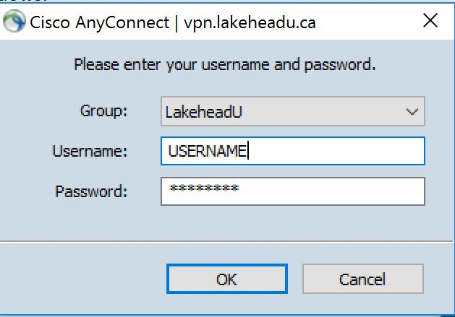Click the masked password asterisks
This screenshot has width=455, height=317.
point(203,189)
